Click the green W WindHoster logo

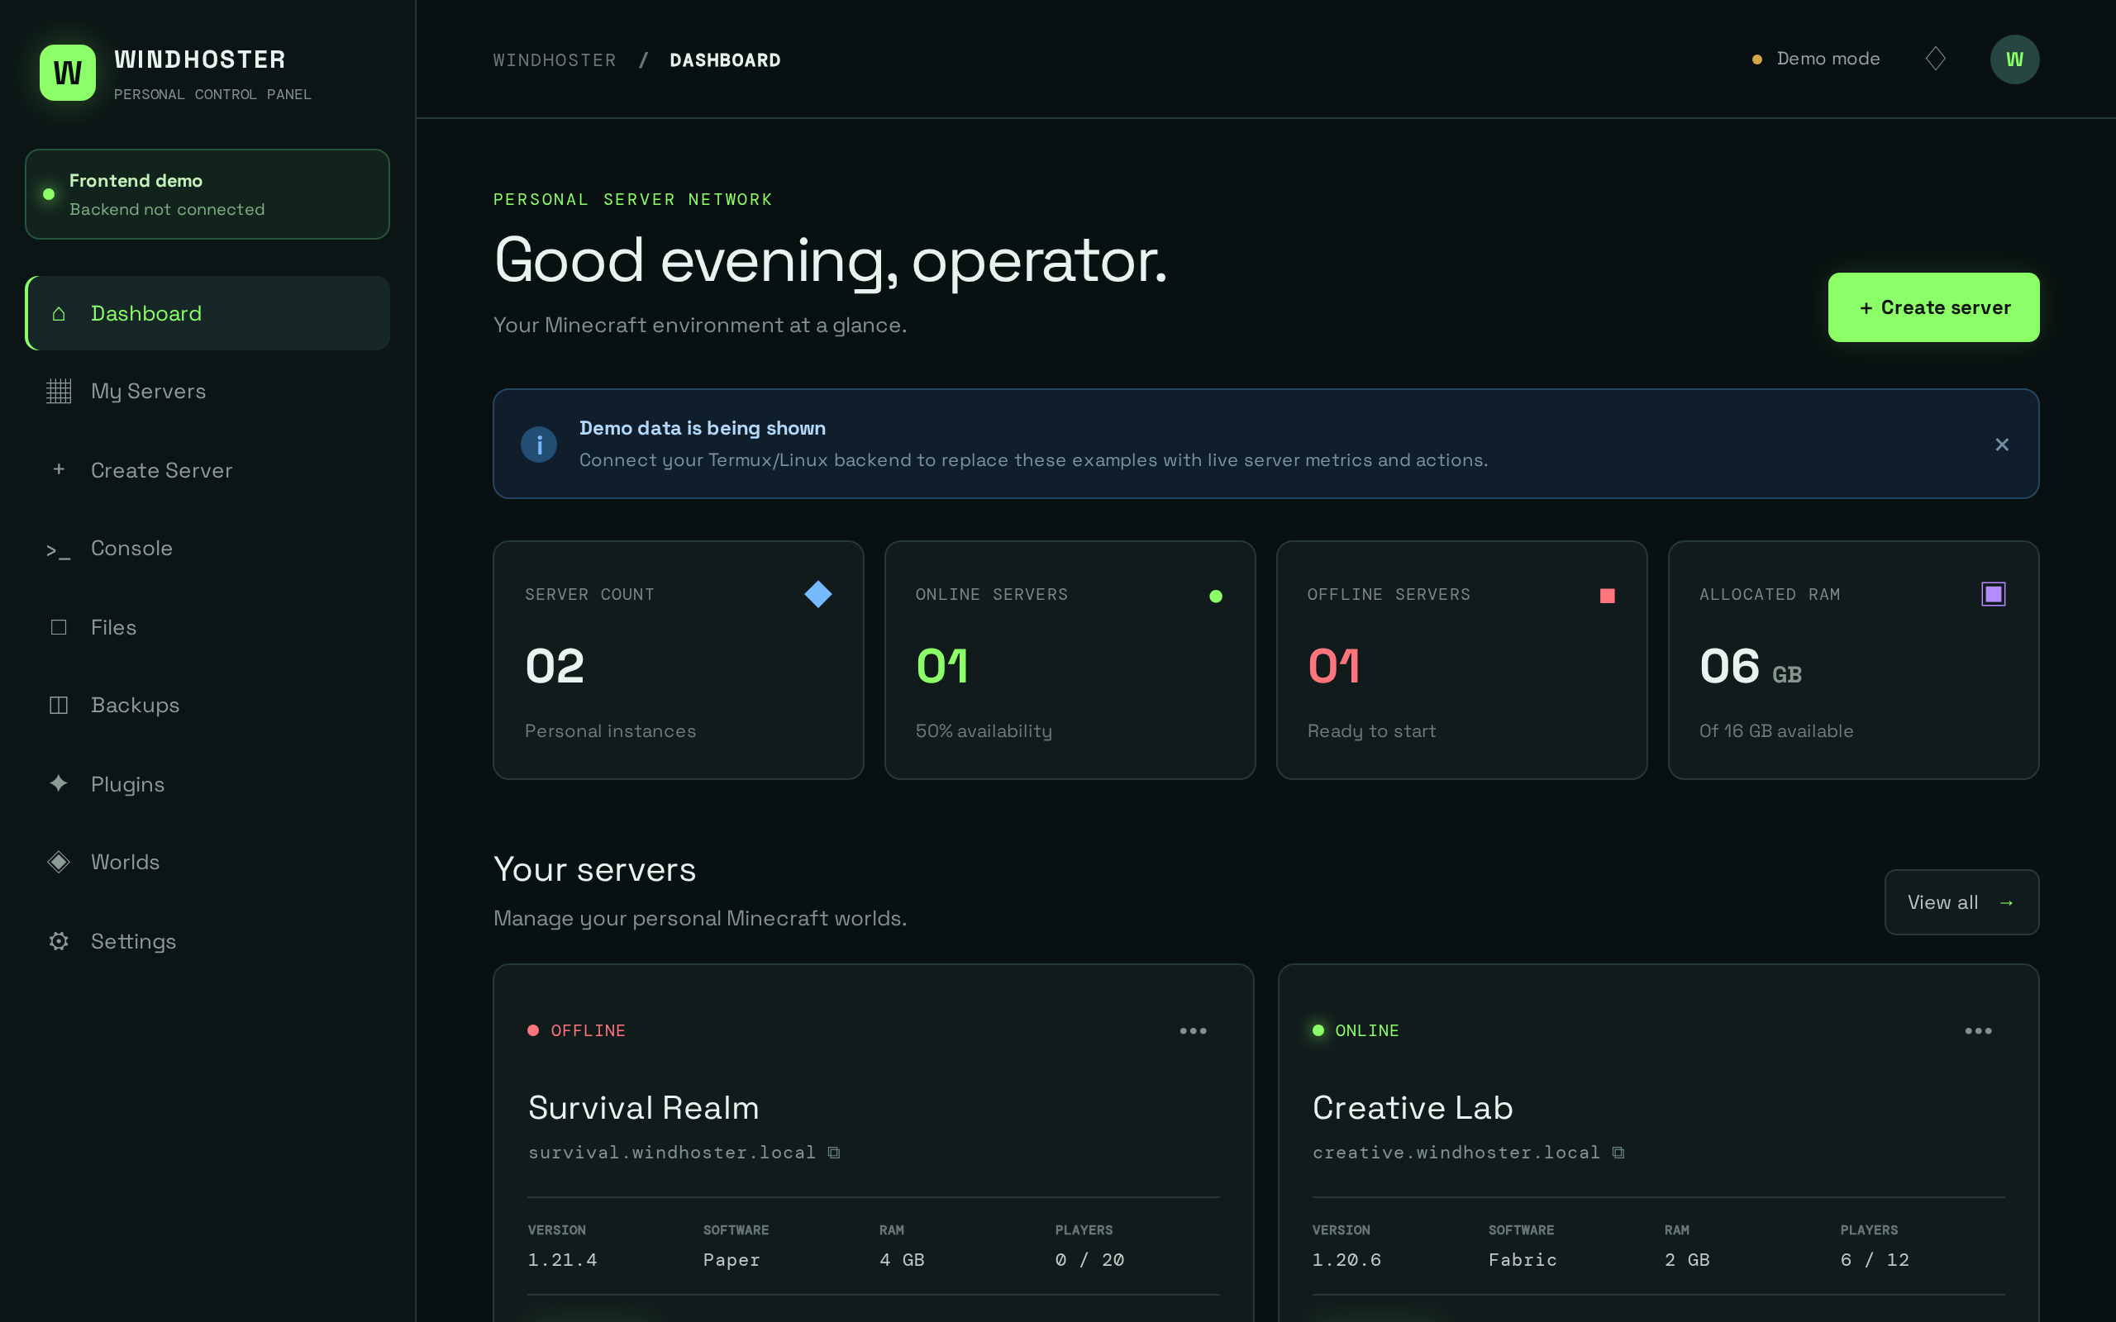coord(67,73)
